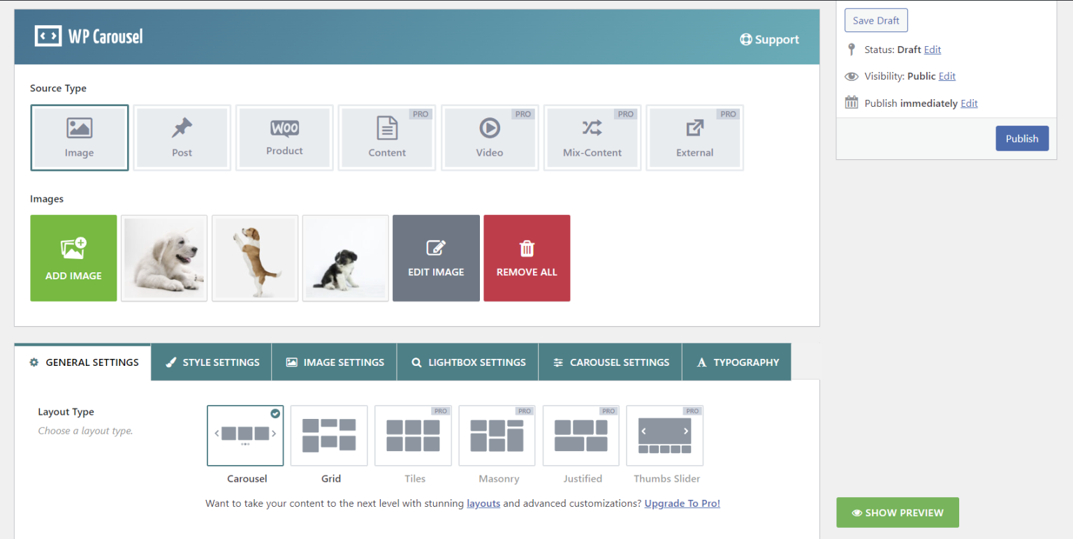
Task: Open the Upgrade To Pro link
Action: pos(682,503)
